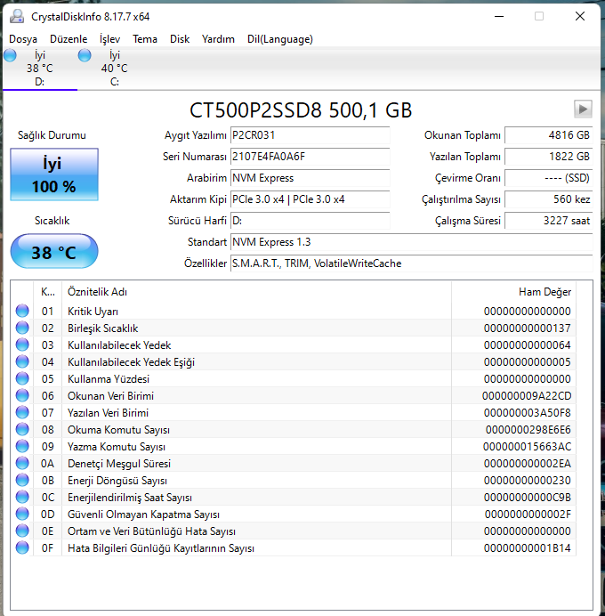Click the Özellikler field with S.M.A.R.T., TRIM
Viewport: 605px width, 616px height.
411,263
